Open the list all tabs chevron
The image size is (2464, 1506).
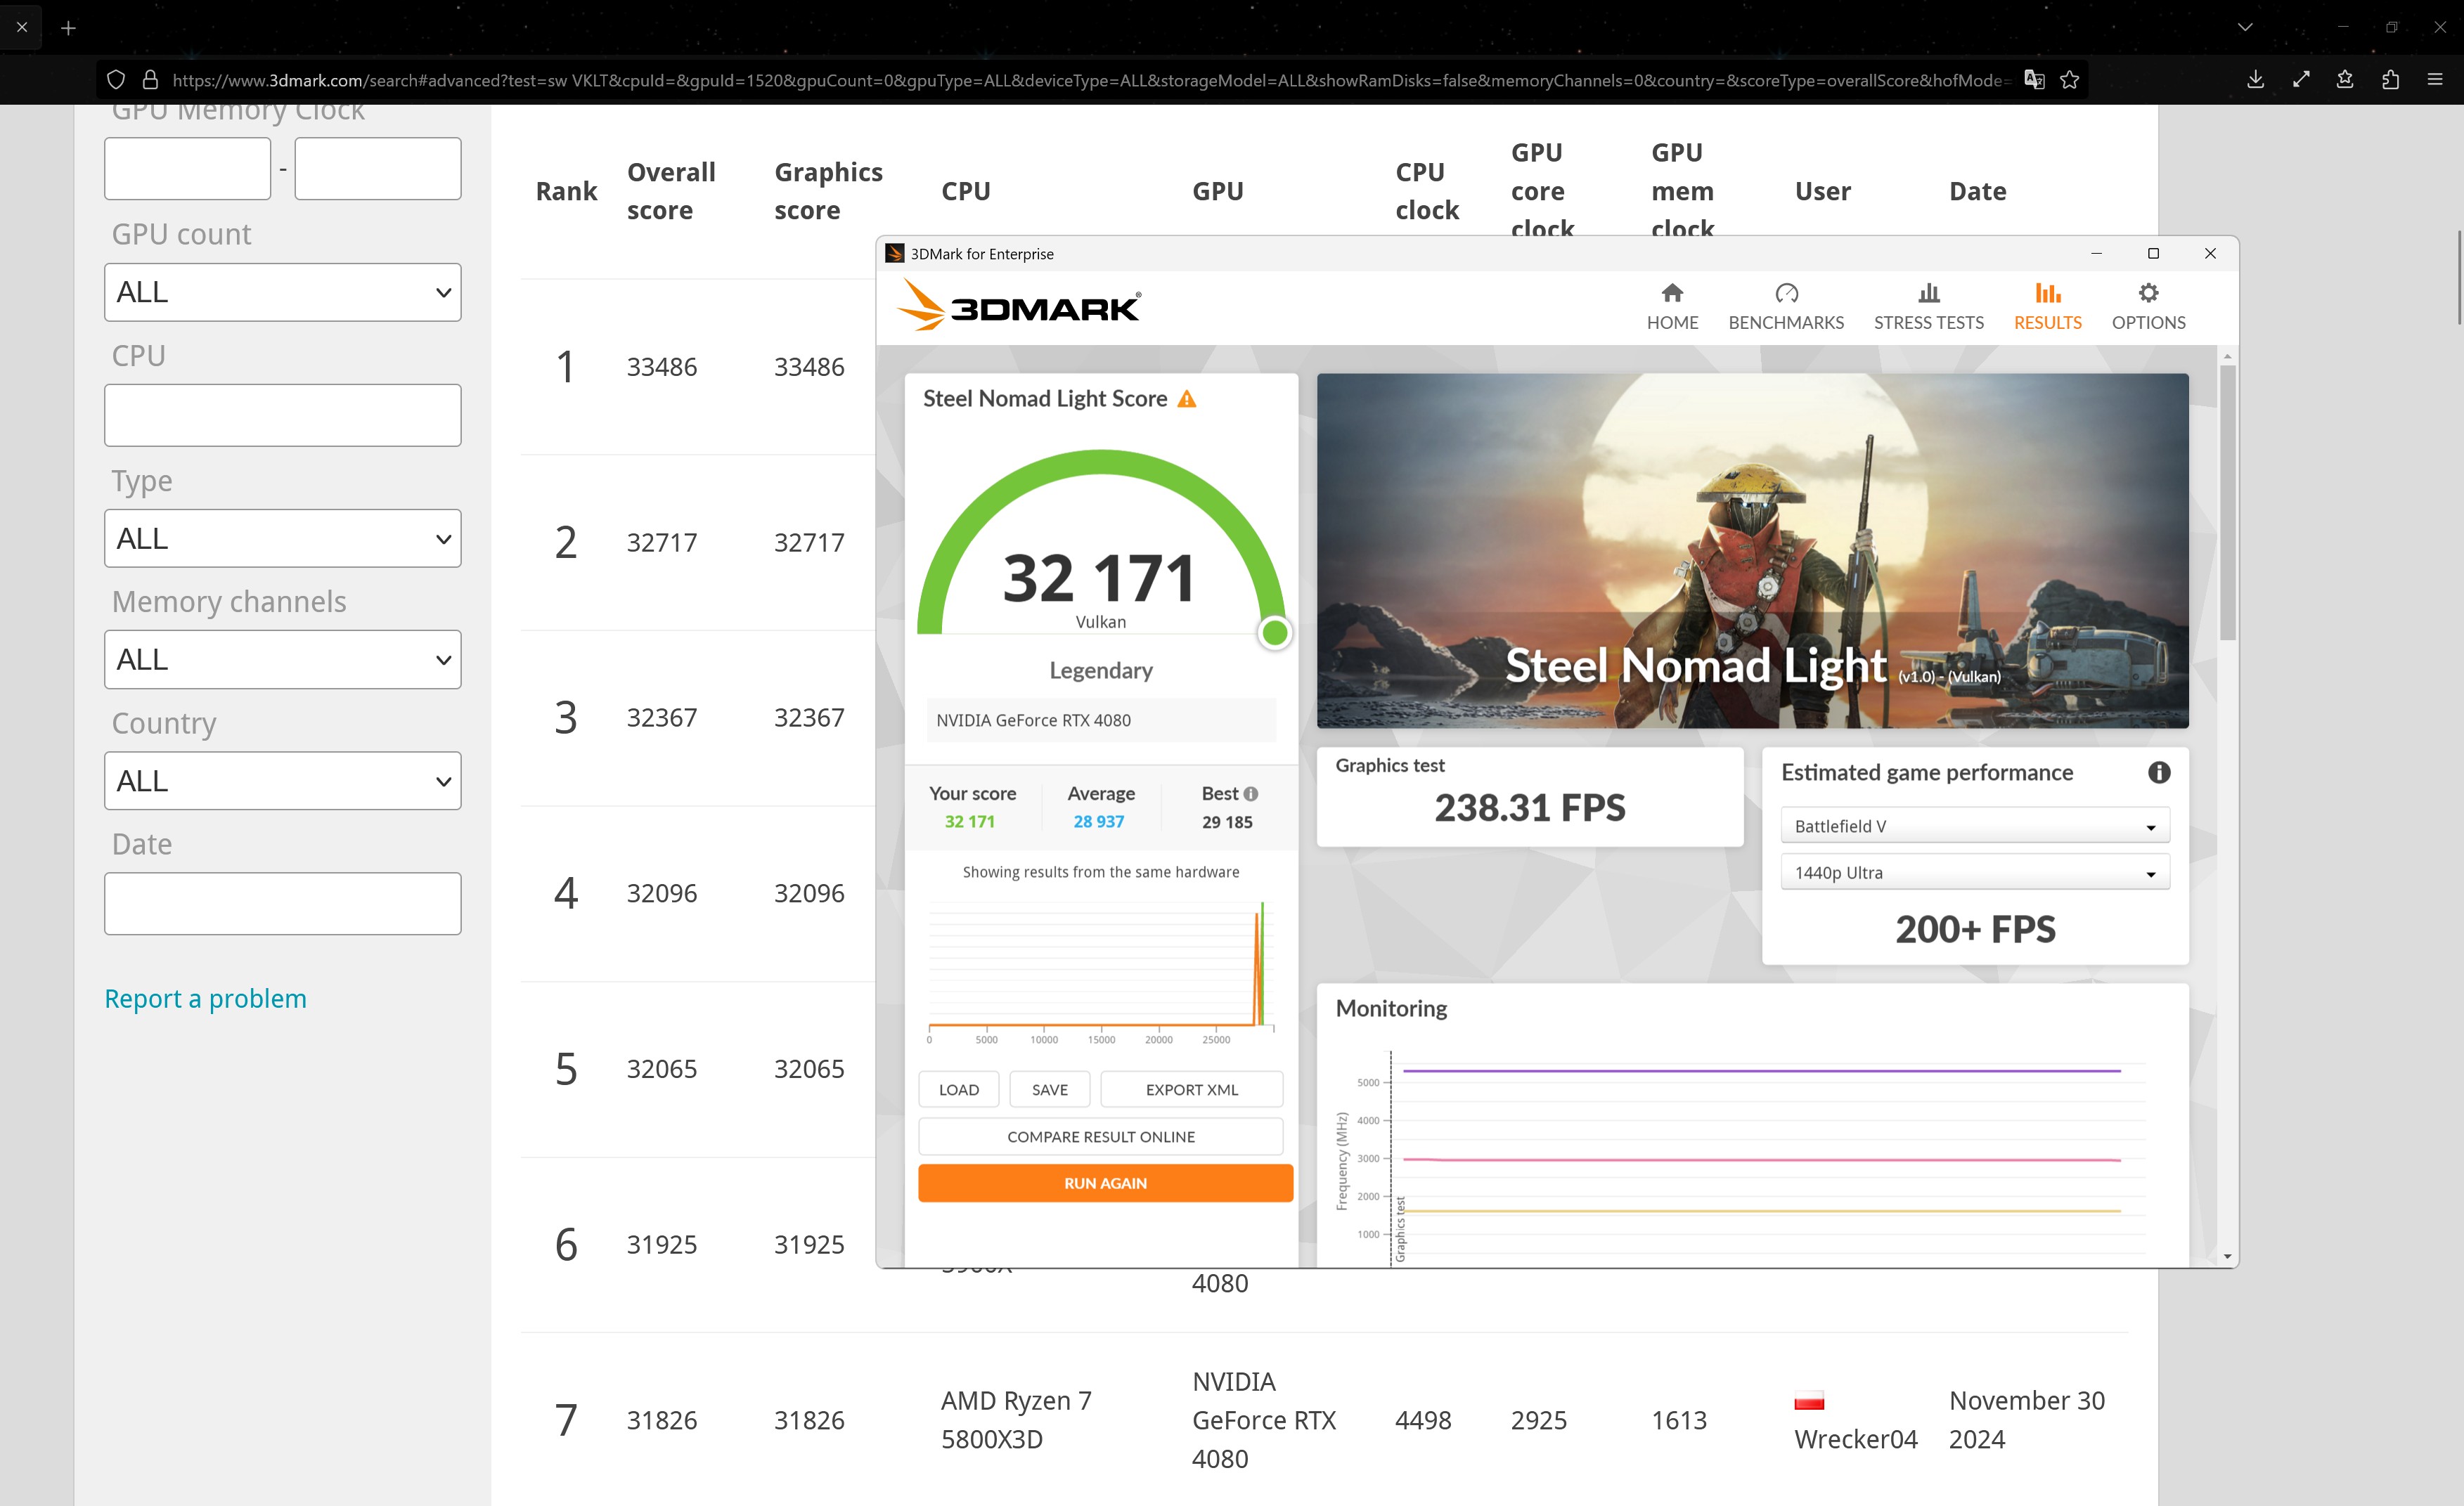click(2245, 27)
